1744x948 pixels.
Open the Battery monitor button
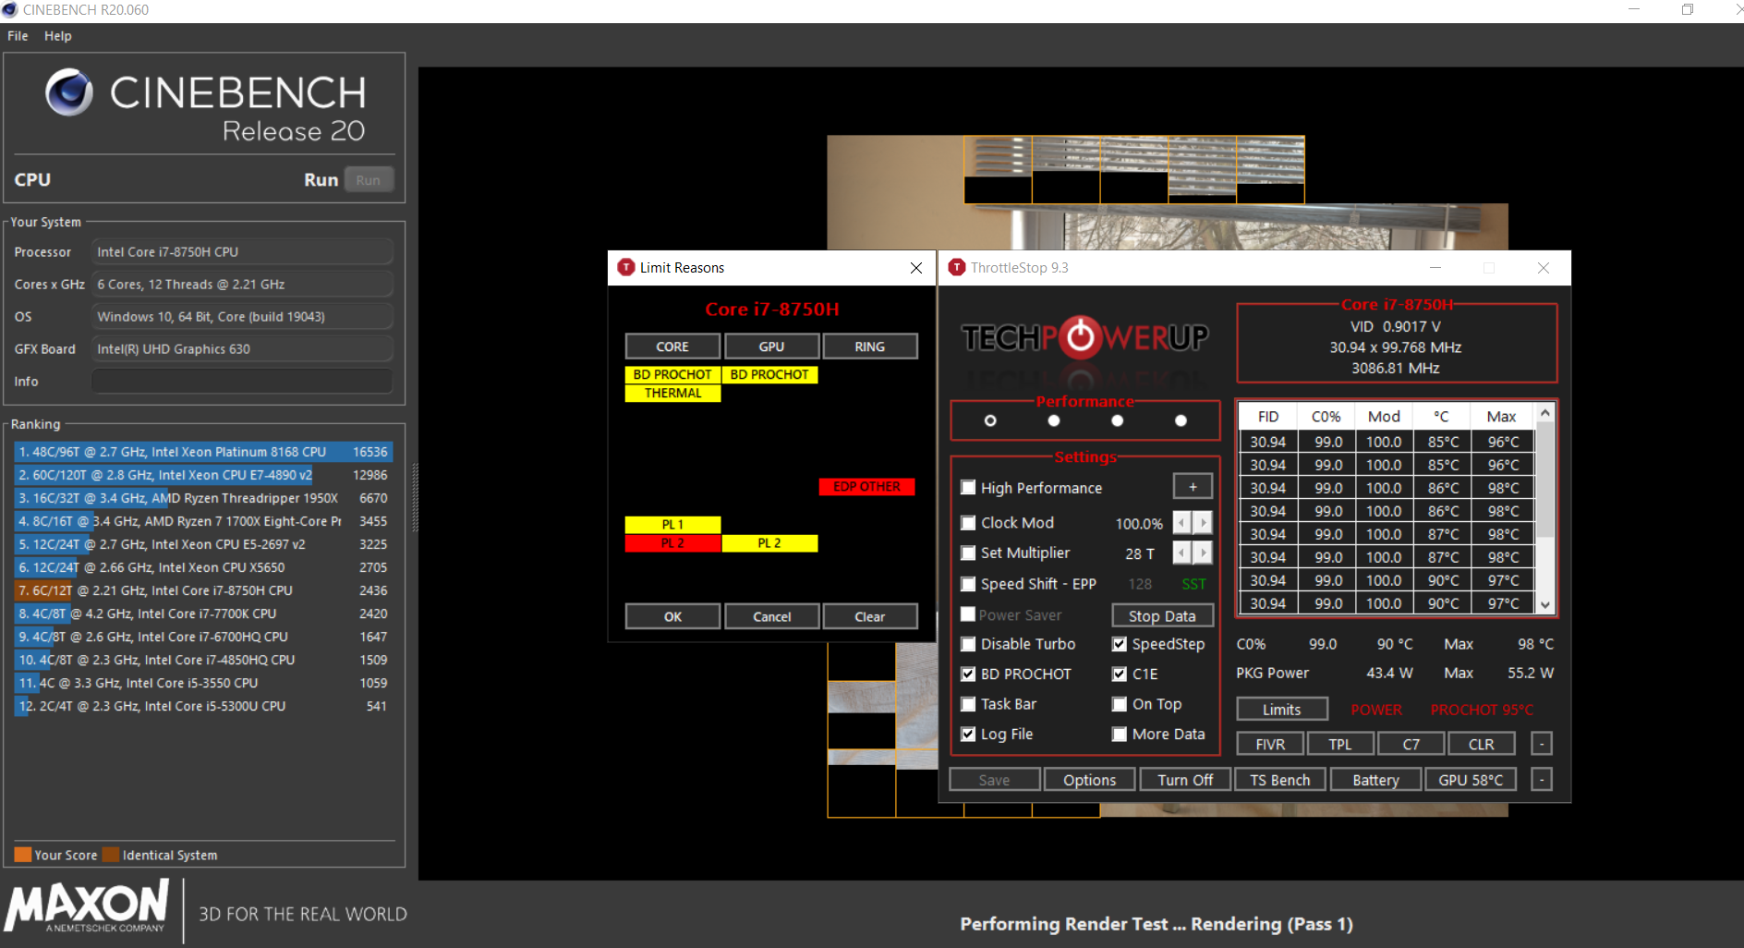coord(1375,780)
